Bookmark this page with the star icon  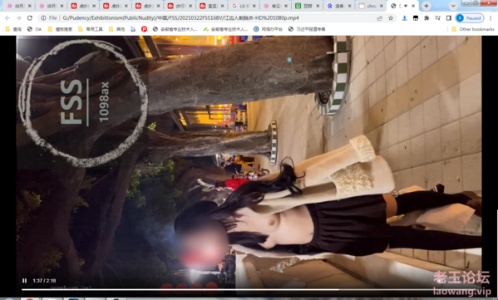coord(391,18)
